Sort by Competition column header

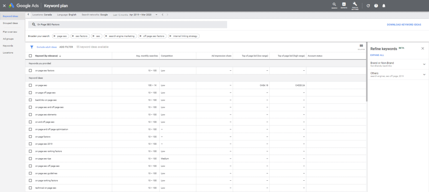tap(167, 56)
